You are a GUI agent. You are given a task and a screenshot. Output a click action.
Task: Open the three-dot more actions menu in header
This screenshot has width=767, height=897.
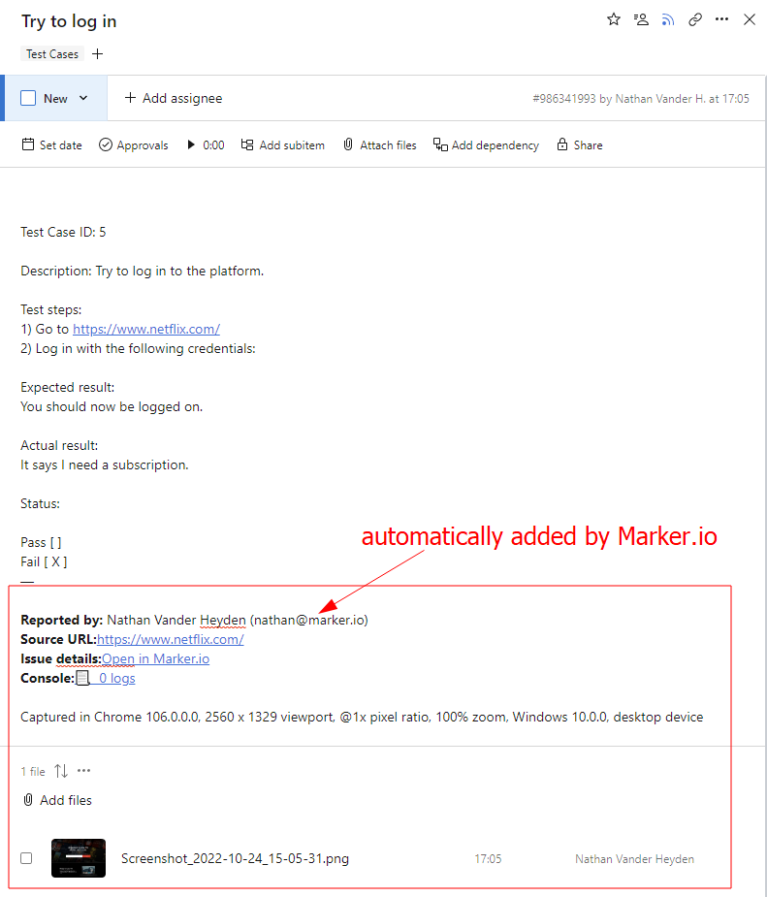pos(721,19)
